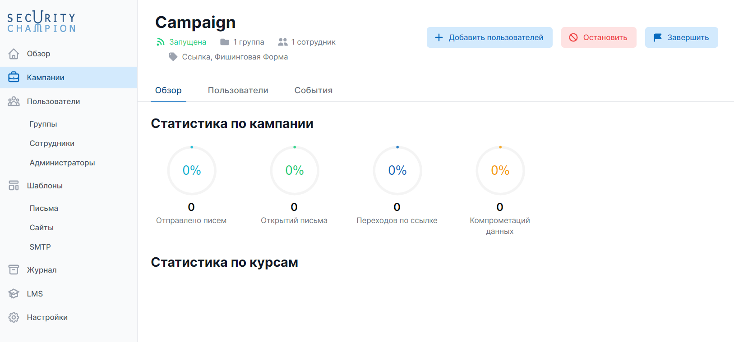734x342 pixels.
Task: Click the archive icon beside Журнал
Action: click(14, 270)
